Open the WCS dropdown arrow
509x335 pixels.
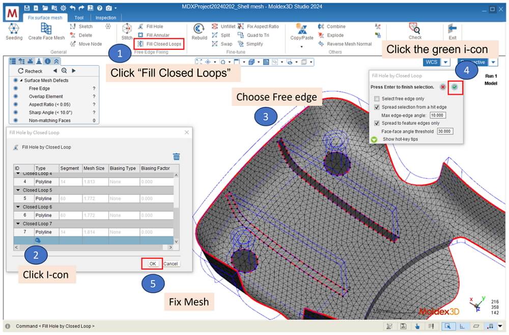445,62
